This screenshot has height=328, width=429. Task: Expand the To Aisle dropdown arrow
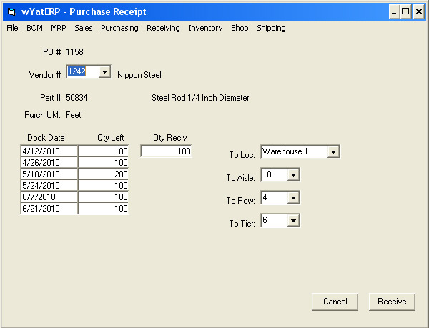pyautogui.click(x=293, y=174)
